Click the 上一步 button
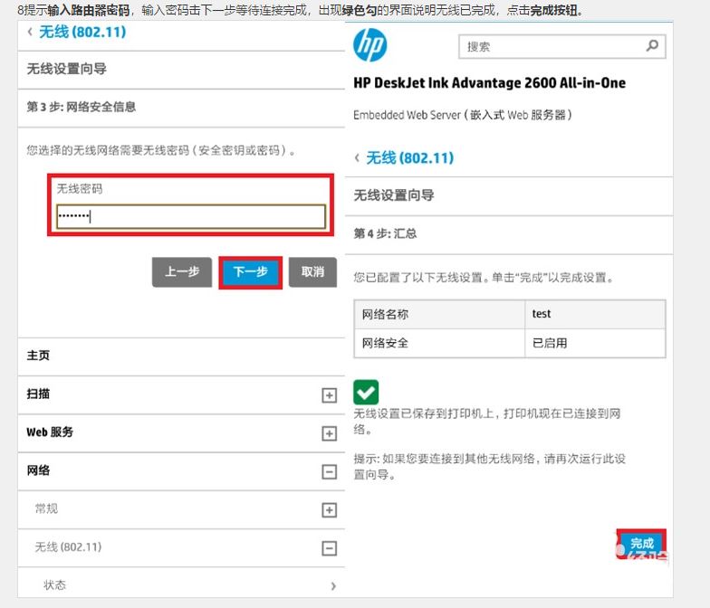This screenshot has width=710, height=608. (x=182, y=271)
